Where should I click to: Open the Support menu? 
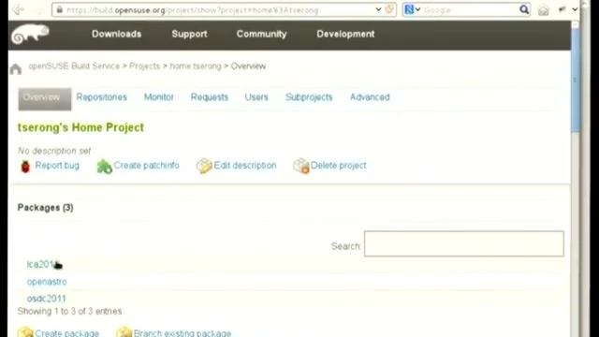click(189, 34)
